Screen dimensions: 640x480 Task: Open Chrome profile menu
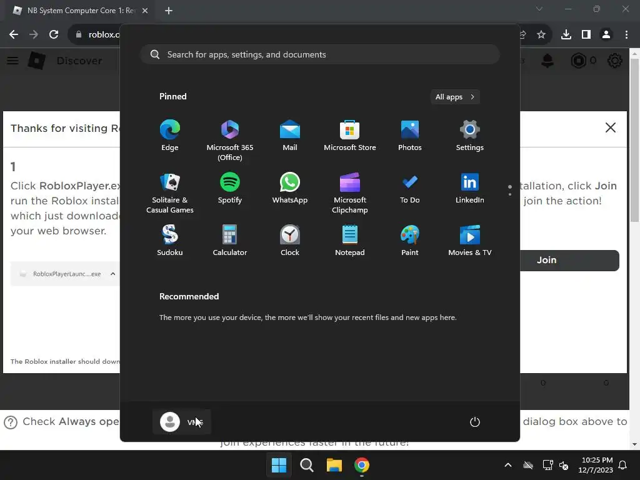pos(606,34)
